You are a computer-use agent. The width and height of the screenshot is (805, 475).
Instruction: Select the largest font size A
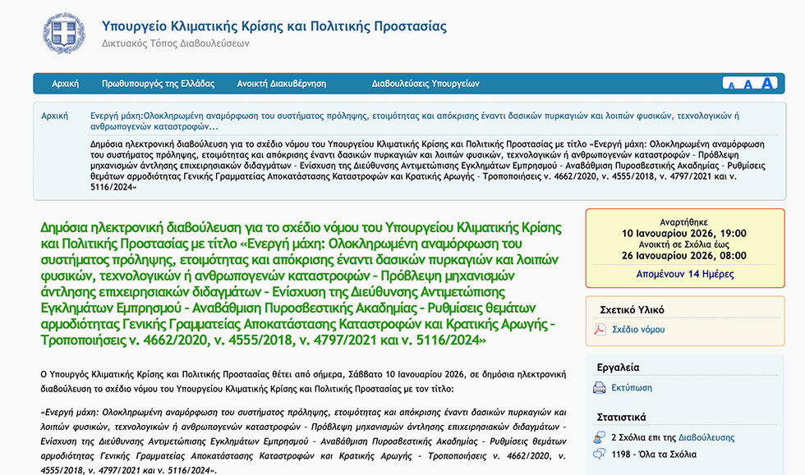click(767, 83)
